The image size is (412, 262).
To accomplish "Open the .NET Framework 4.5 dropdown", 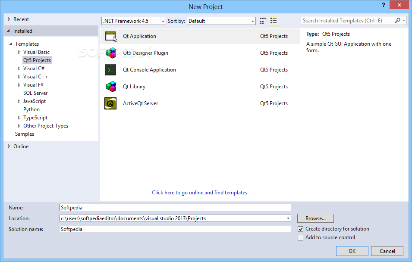I will (x=133, y=21).
